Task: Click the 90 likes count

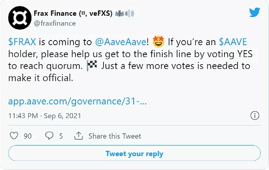Action: click(28, 136)
